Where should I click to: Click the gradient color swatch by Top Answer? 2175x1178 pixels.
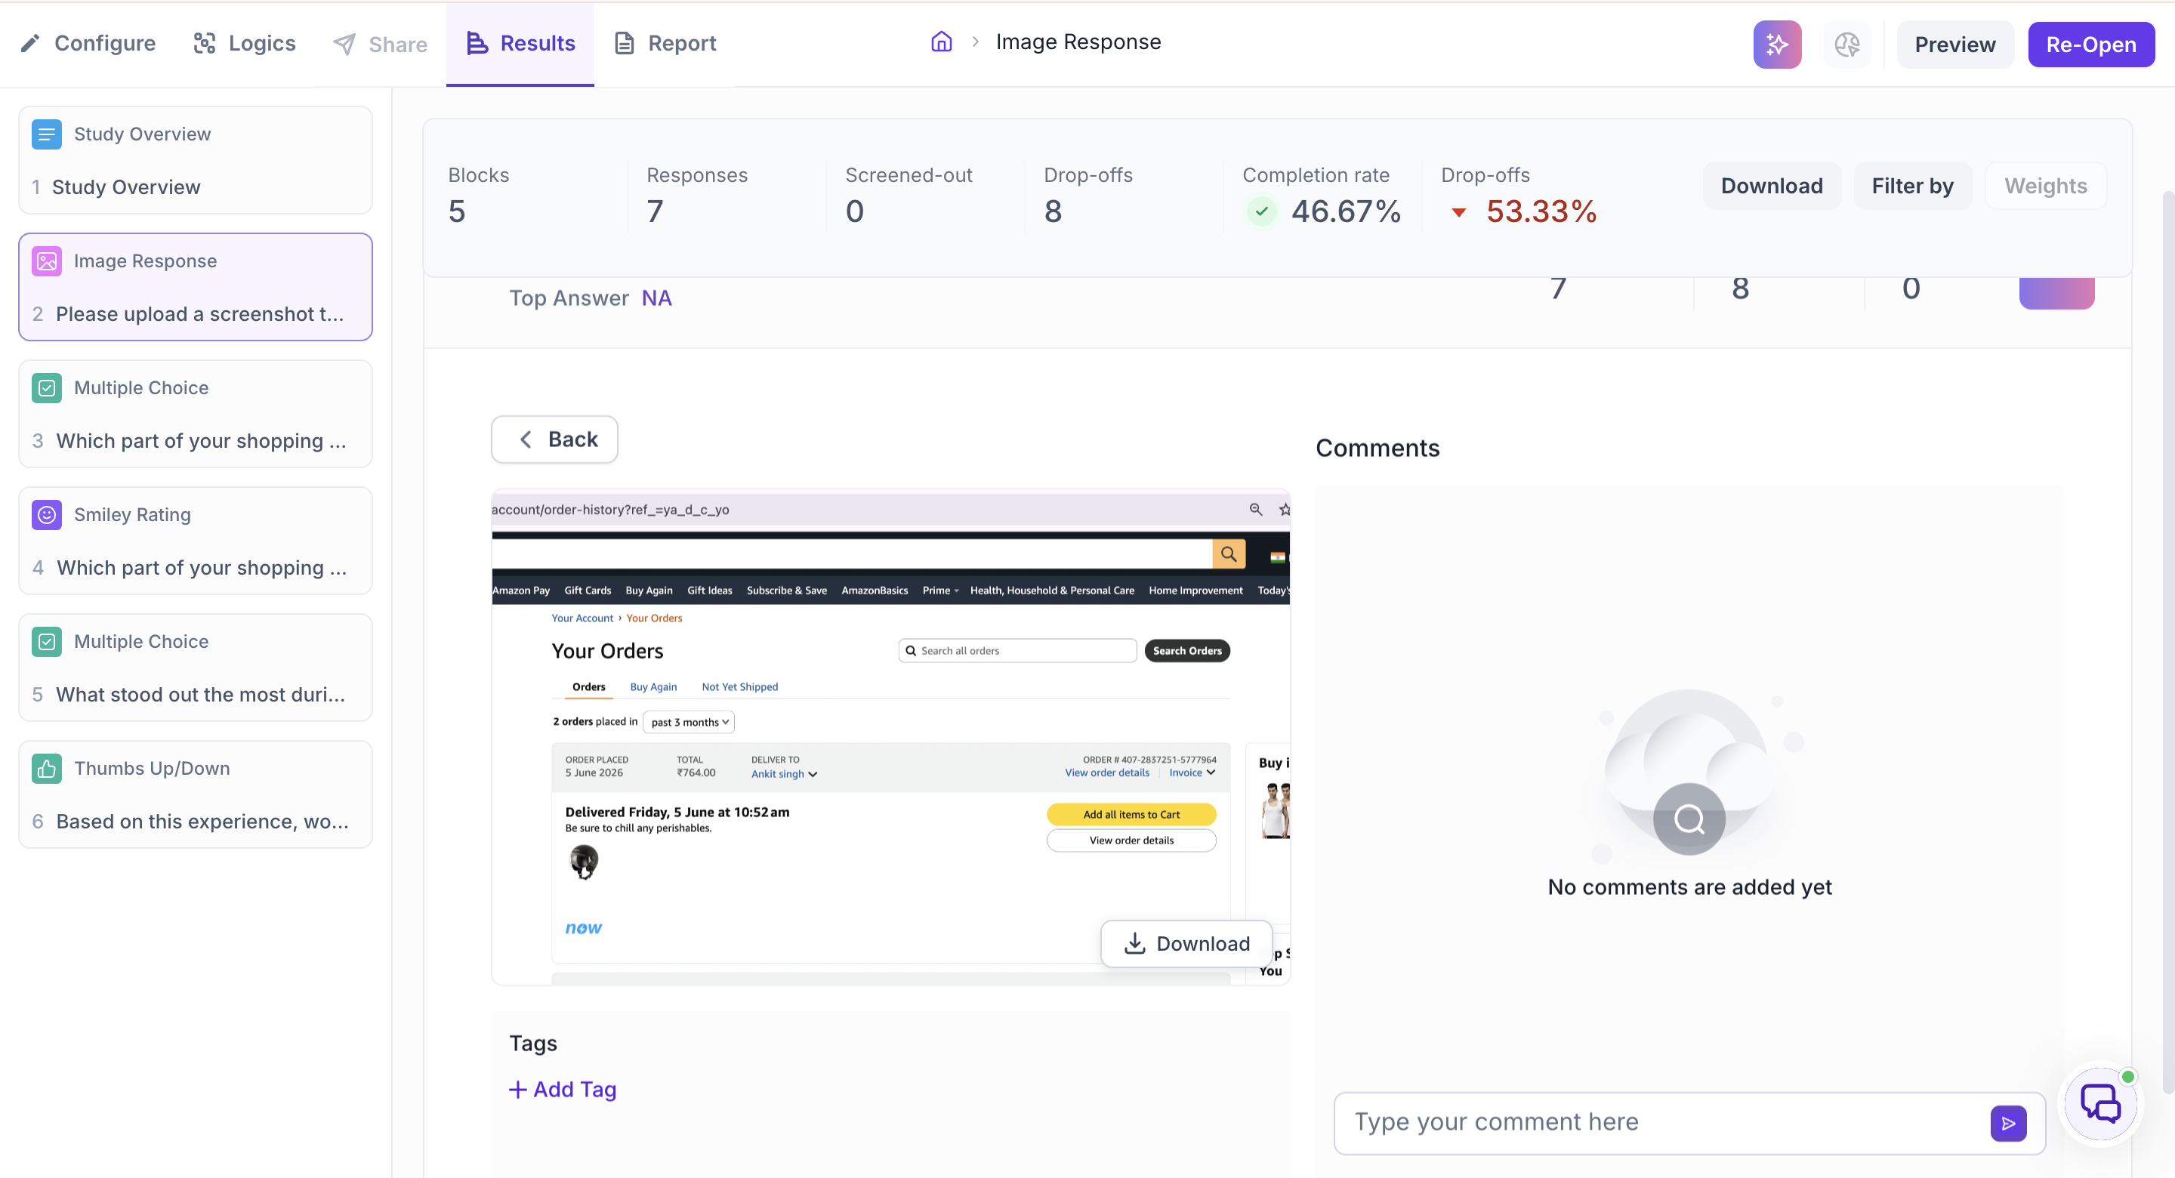click(2056, 293)
